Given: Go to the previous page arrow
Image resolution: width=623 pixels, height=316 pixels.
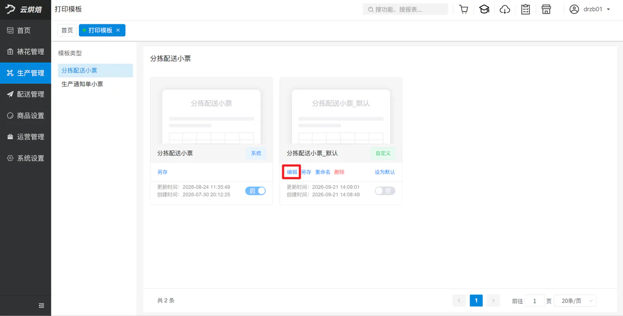Looking at the screenshot, I should (x=459, y=301).
